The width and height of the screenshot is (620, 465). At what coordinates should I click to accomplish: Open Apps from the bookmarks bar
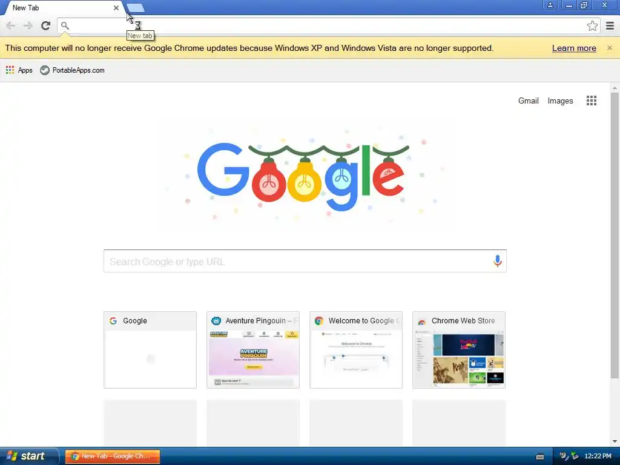(x=19, y=70)
